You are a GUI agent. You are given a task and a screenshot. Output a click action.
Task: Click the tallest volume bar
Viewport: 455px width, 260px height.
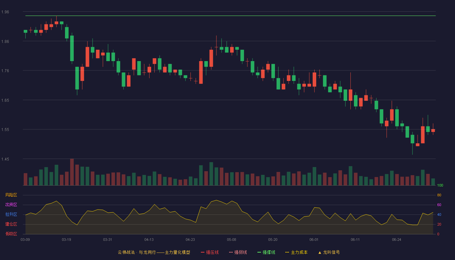tap(72, 172)
